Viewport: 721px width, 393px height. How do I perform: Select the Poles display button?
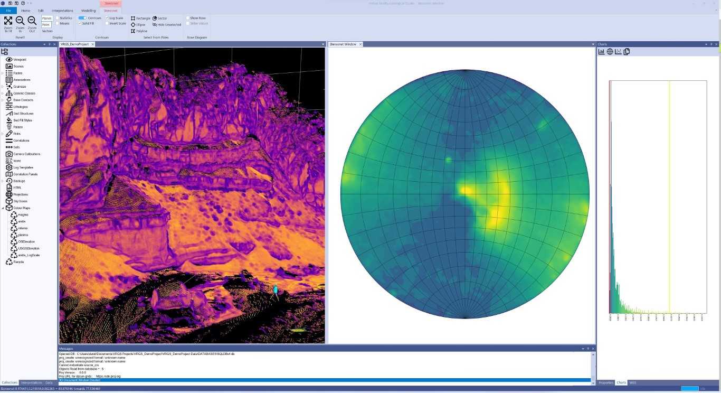pyautogui.click(x=47, y=24)
